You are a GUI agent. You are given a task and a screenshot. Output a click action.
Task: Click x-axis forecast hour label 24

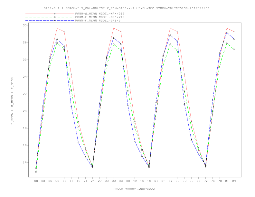click(x=92, y=181)
